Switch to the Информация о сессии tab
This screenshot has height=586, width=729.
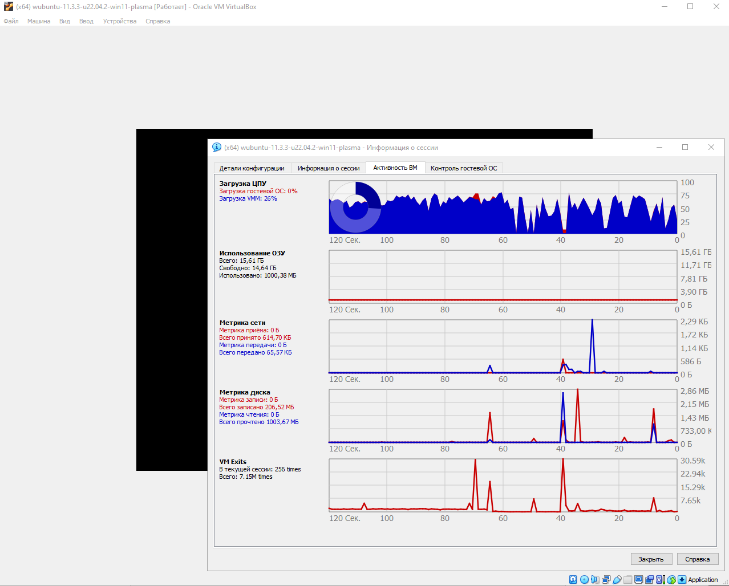(329, 168)
